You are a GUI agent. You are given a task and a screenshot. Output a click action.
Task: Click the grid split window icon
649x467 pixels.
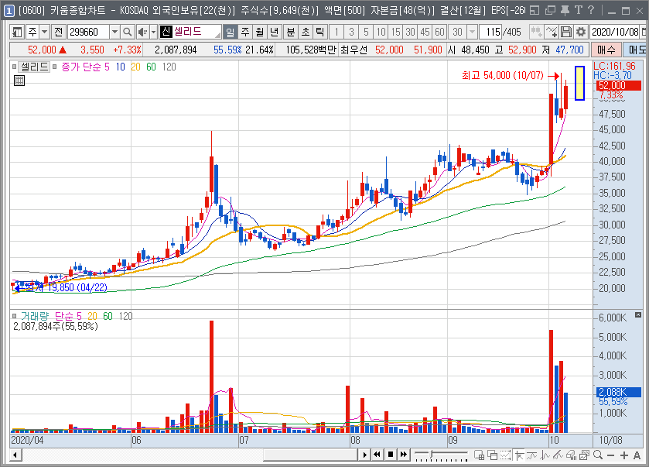(480, 455)
